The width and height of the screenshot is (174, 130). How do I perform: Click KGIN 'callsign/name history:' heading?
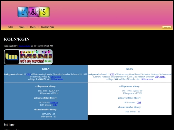(x=130, y=86)
